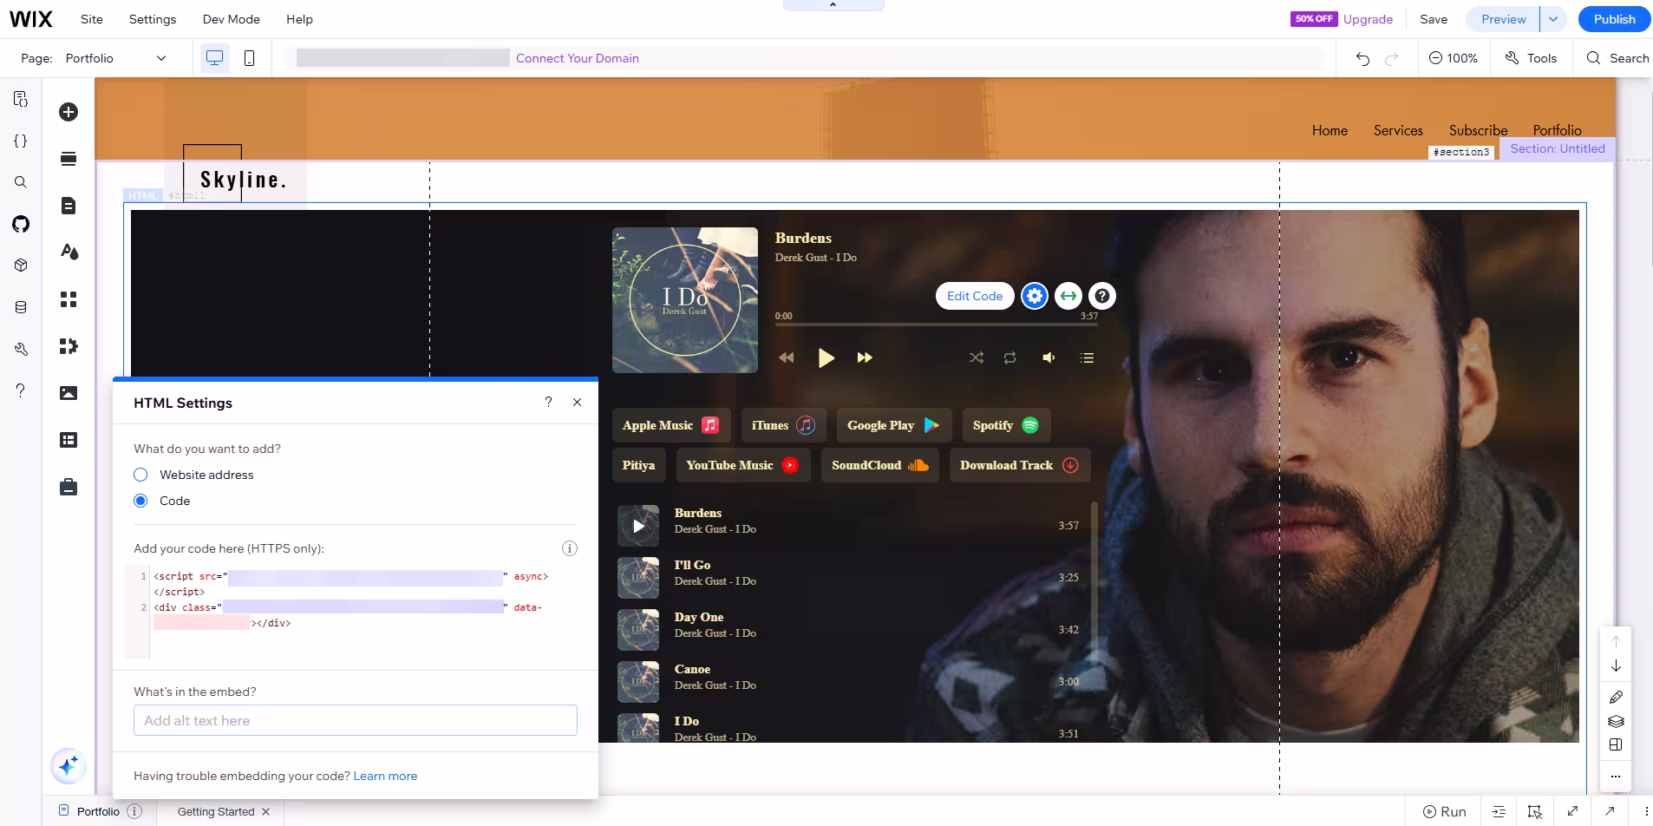Stretch the HTML embed with arrows icon

click(1068, 296)
